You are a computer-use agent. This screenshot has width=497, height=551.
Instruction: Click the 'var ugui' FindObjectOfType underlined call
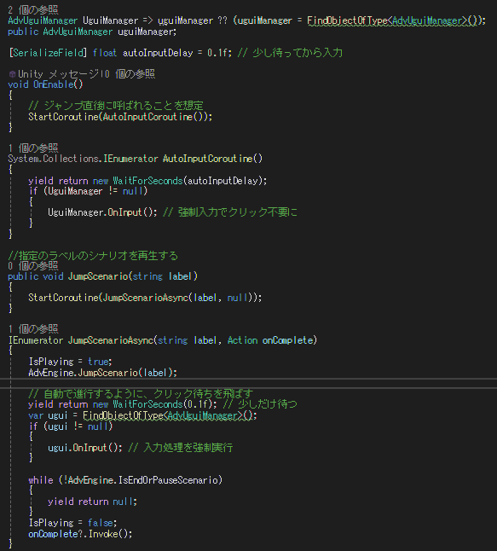click(x=167, y=415)
